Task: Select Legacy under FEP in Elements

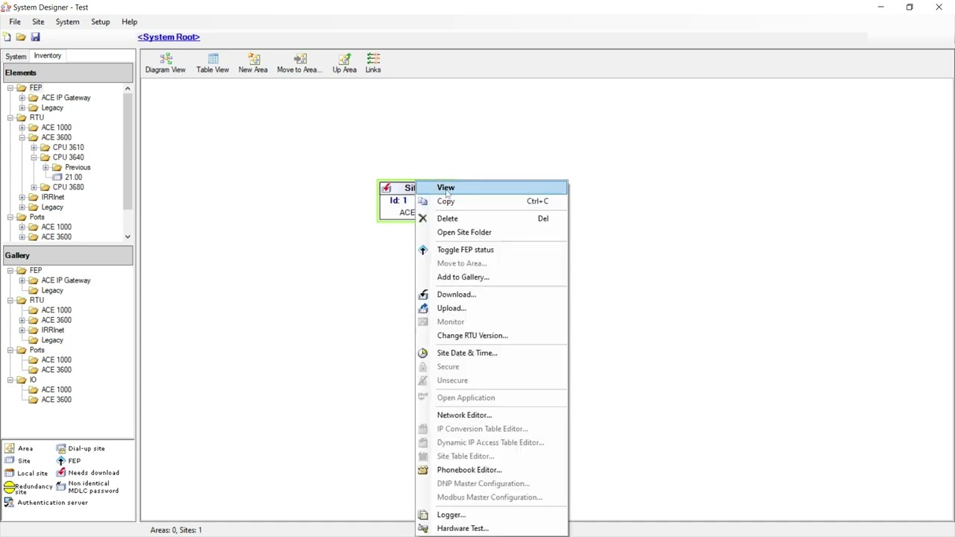Action: tap(52, 108)
